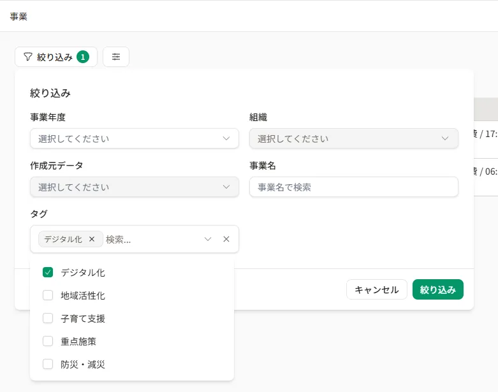Open the 組織 dropdown
This screenshot has height=392, width=498.
353,138
